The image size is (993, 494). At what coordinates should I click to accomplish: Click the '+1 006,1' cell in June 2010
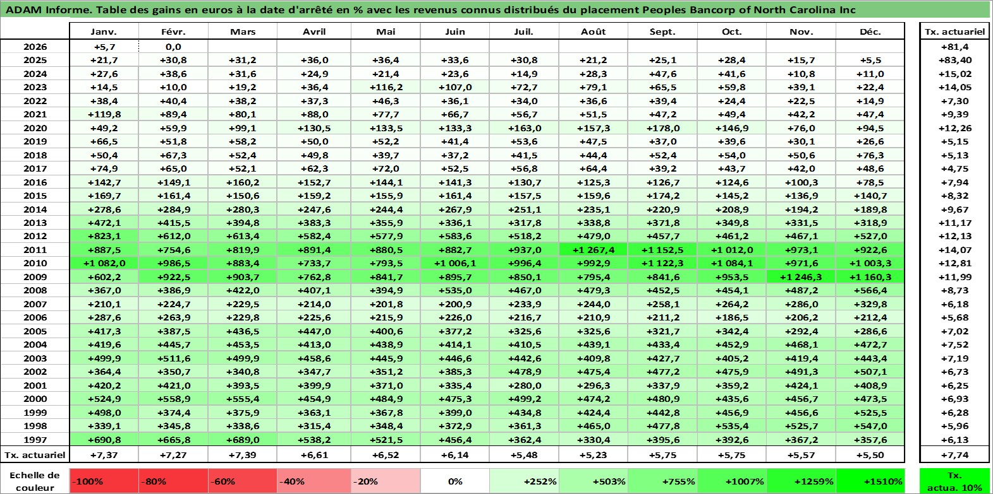coord(454,263)
